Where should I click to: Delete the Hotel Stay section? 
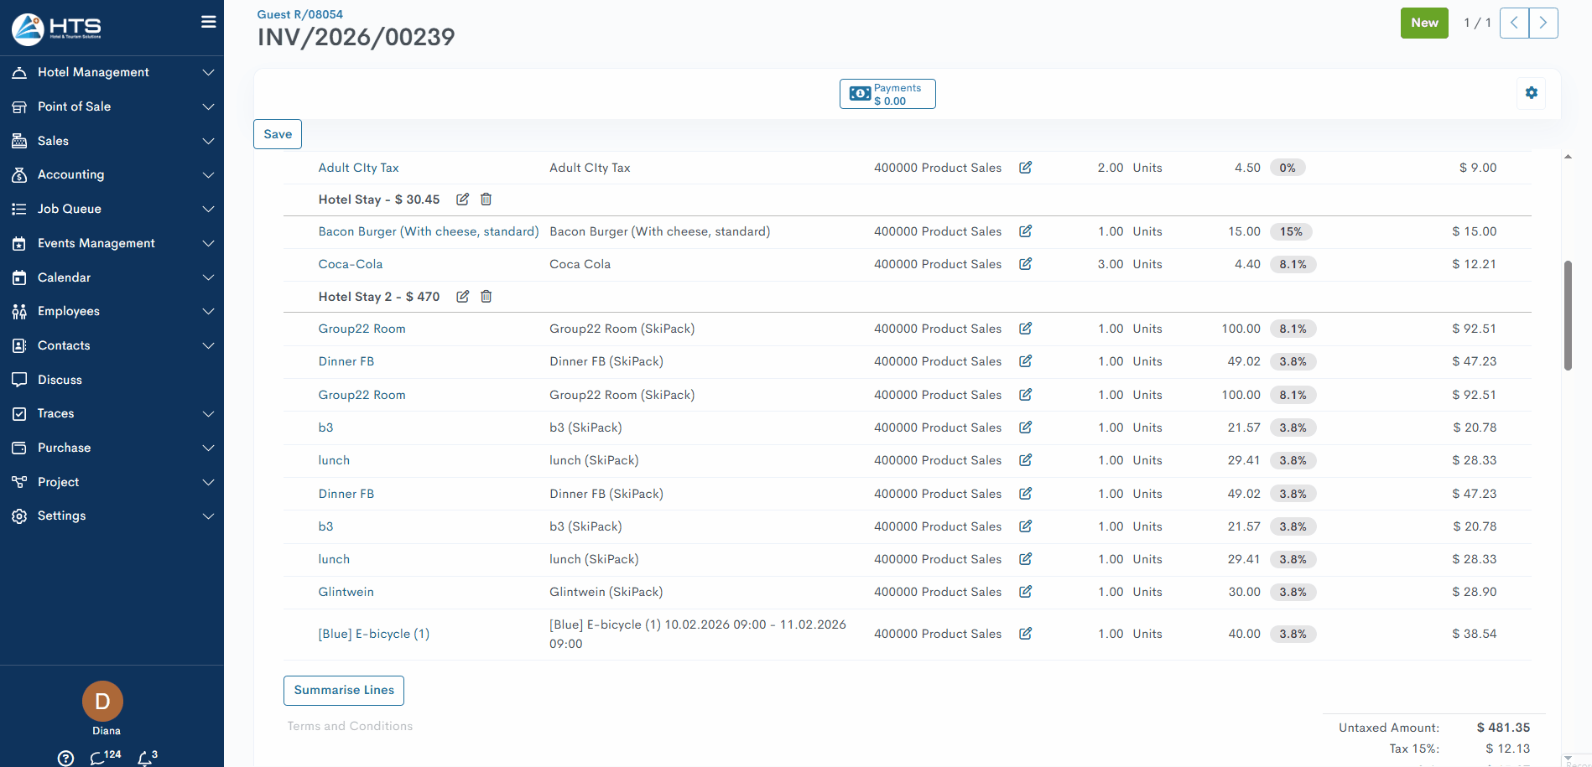pyautogui.click(x=486, y=200)
